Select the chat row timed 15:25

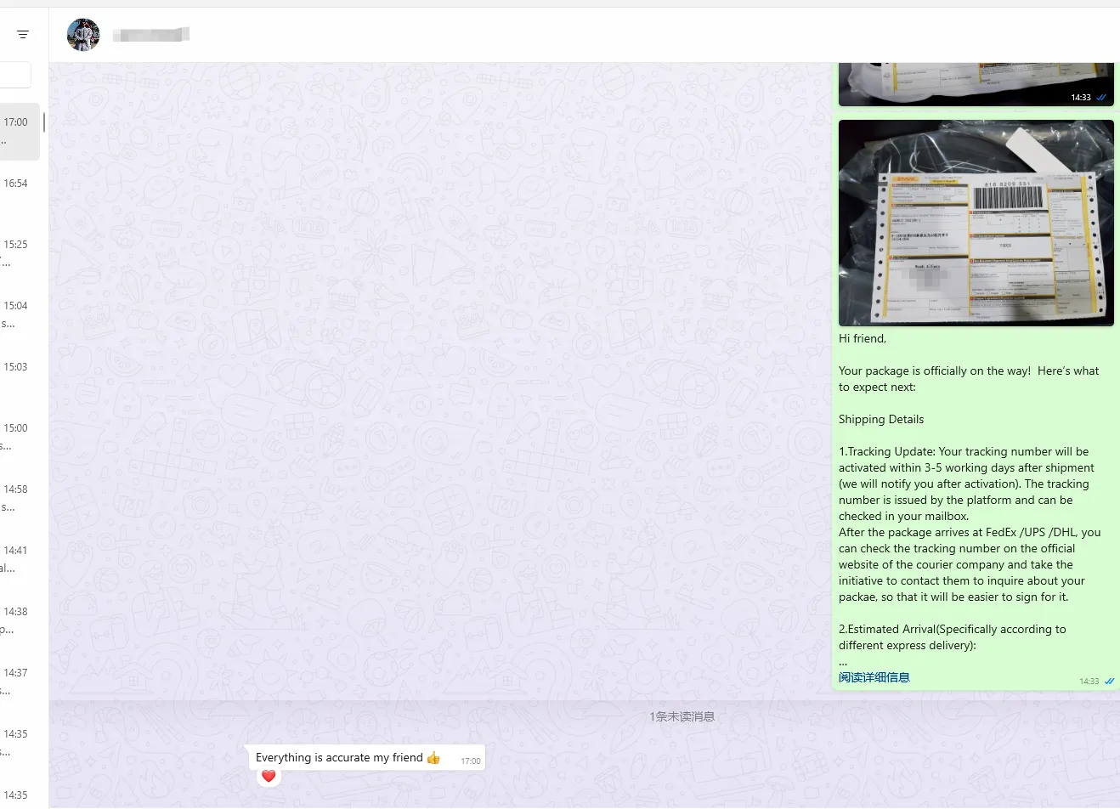coord(20,252)
